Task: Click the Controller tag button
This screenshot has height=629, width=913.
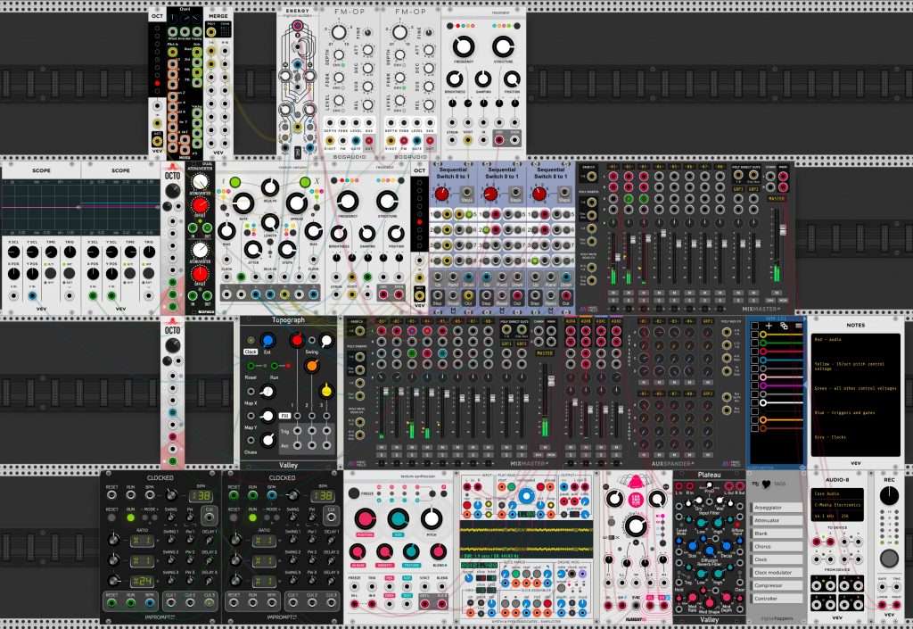Action: tap(777, 598)
